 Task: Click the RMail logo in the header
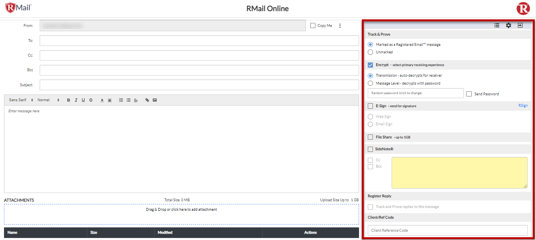click(16, 8)
